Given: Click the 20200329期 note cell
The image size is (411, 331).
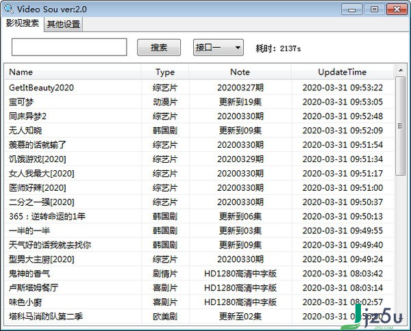Looking at the screenshot, I should (240, 159).
